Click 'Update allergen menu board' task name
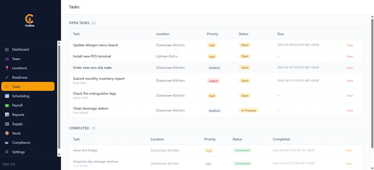This screenshot has width=374, height=170. (x=95, y=45)
